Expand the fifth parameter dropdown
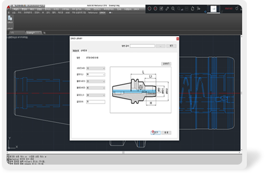 (96, 95)
